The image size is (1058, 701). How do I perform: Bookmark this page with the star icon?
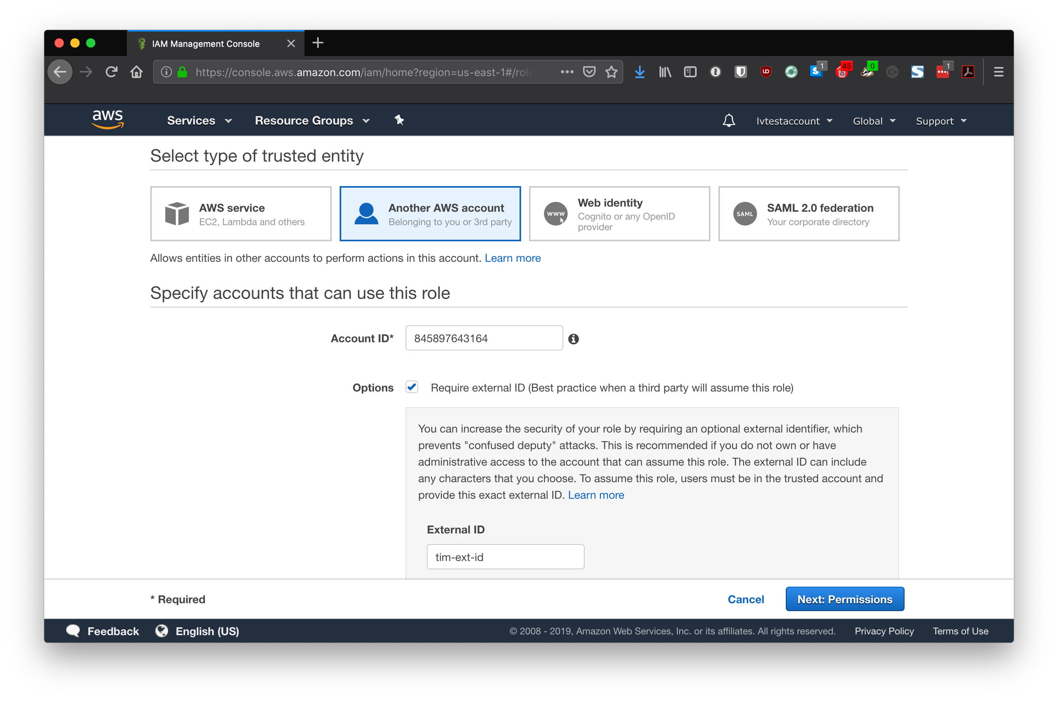611,72
